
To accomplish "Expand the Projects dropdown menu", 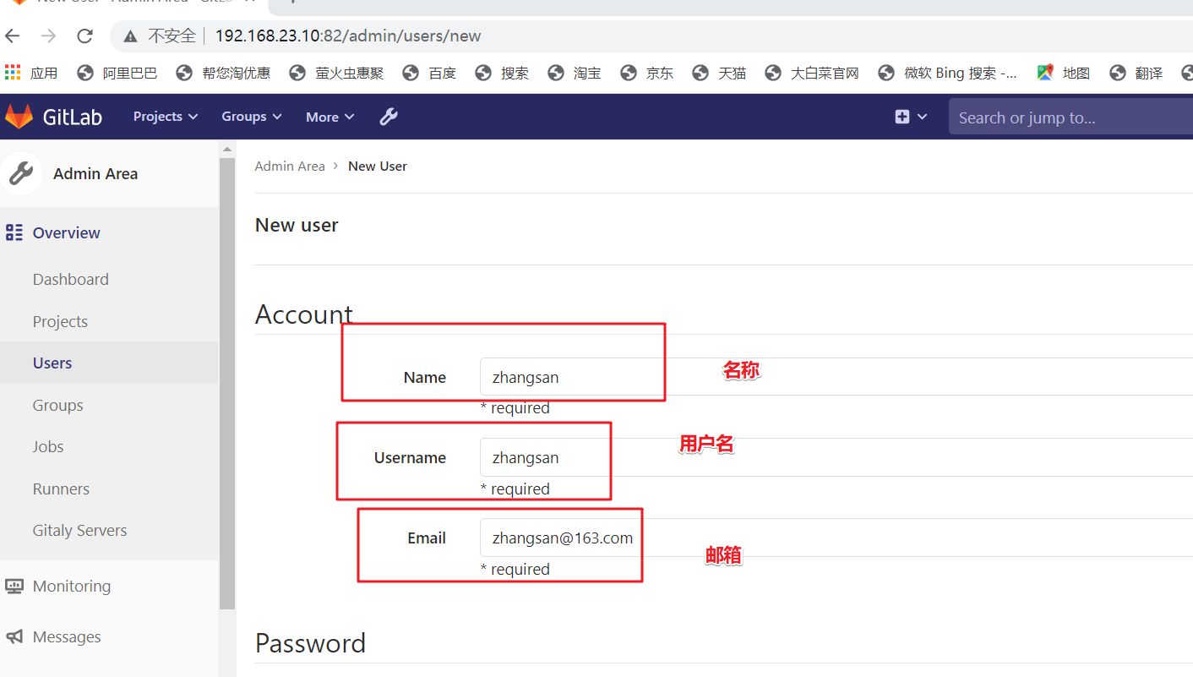I will tap(166, 117).
